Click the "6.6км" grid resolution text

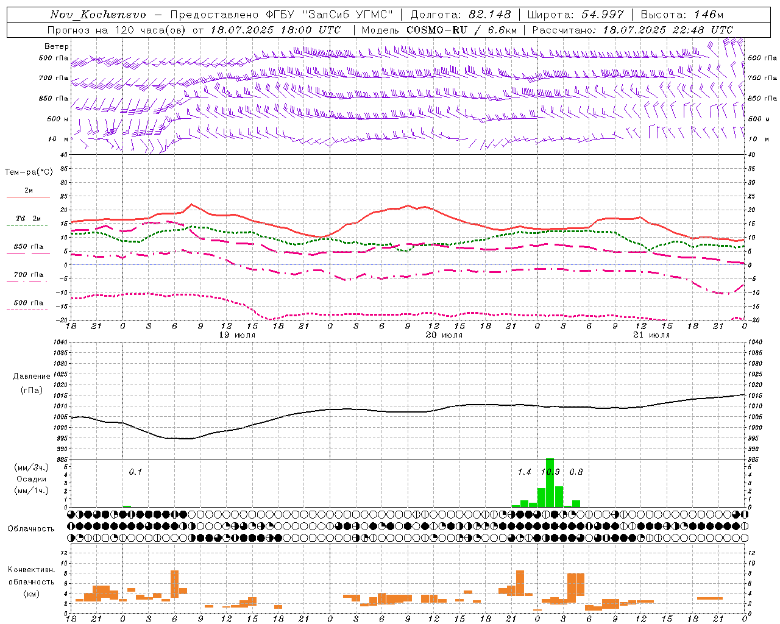502,29
